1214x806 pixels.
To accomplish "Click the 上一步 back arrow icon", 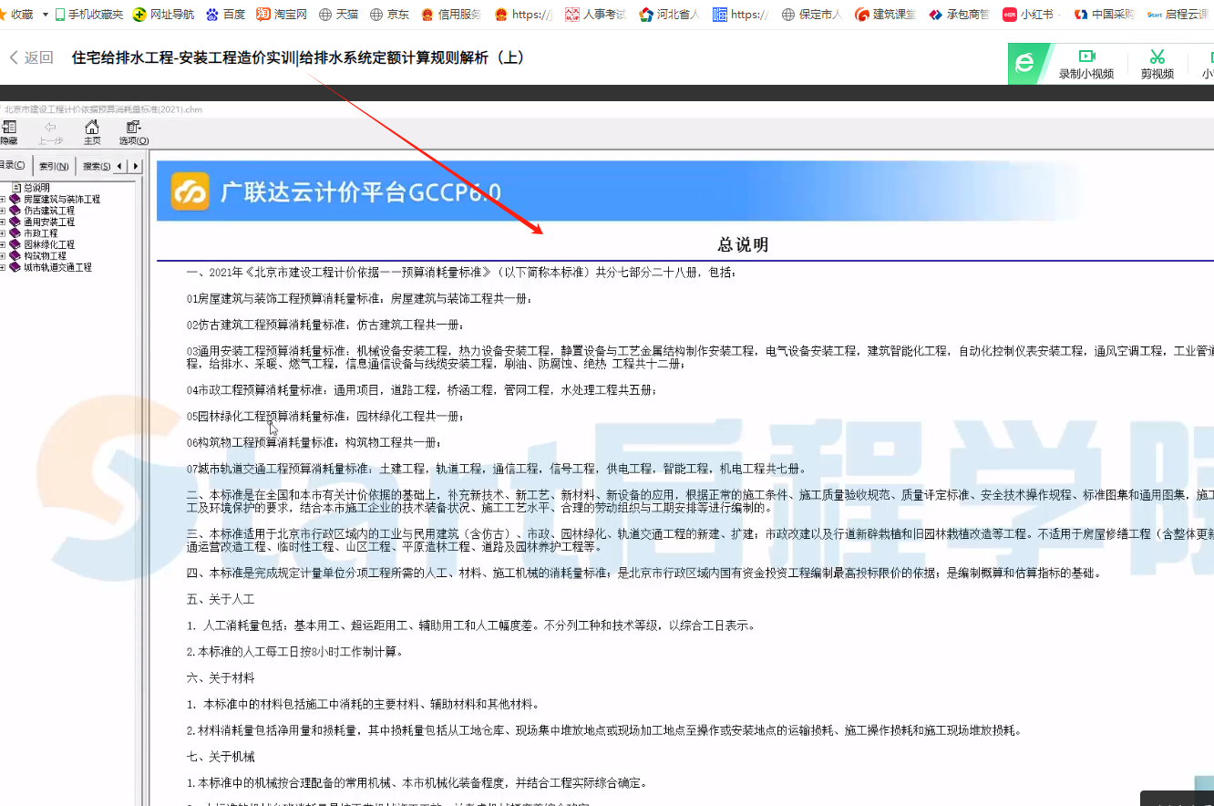I will [x=50, y=127].
